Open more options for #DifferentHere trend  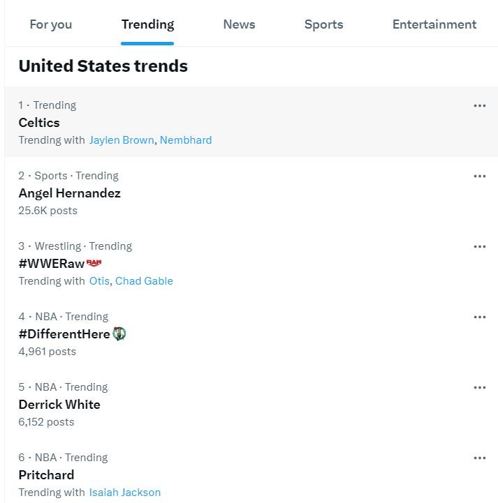pos(479,317)
